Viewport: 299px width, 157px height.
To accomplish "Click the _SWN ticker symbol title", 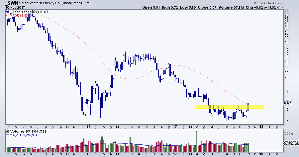I will tap(11, 3).
